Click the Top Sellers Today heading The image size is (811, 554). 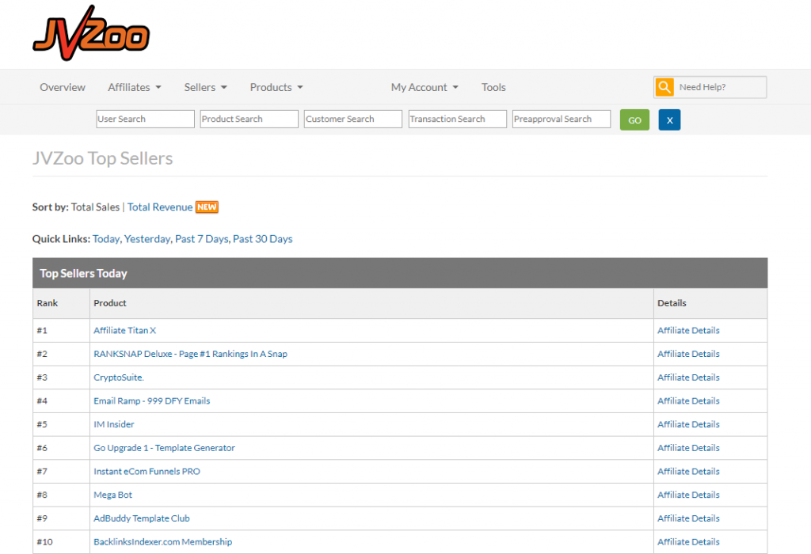coord(83,273)
